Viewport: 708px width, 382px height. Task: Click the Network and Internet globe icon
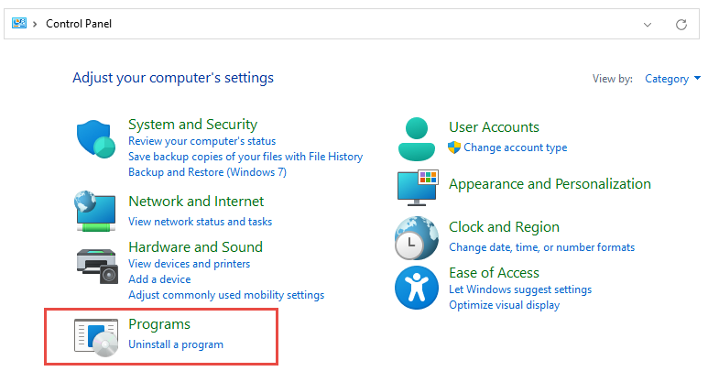coord(95,211)
